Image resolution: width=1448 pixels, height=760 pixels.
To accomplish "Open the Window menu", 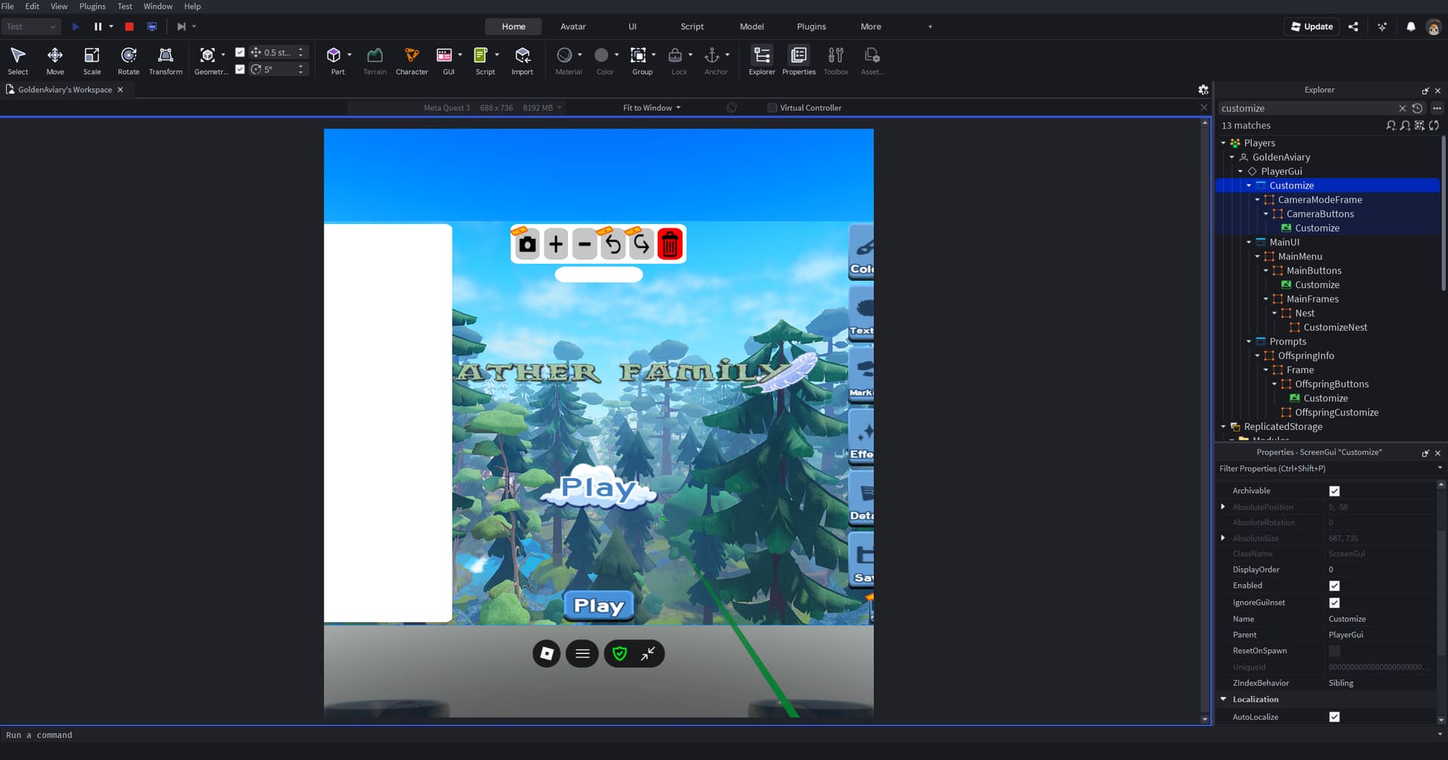I will coord(158,6).
